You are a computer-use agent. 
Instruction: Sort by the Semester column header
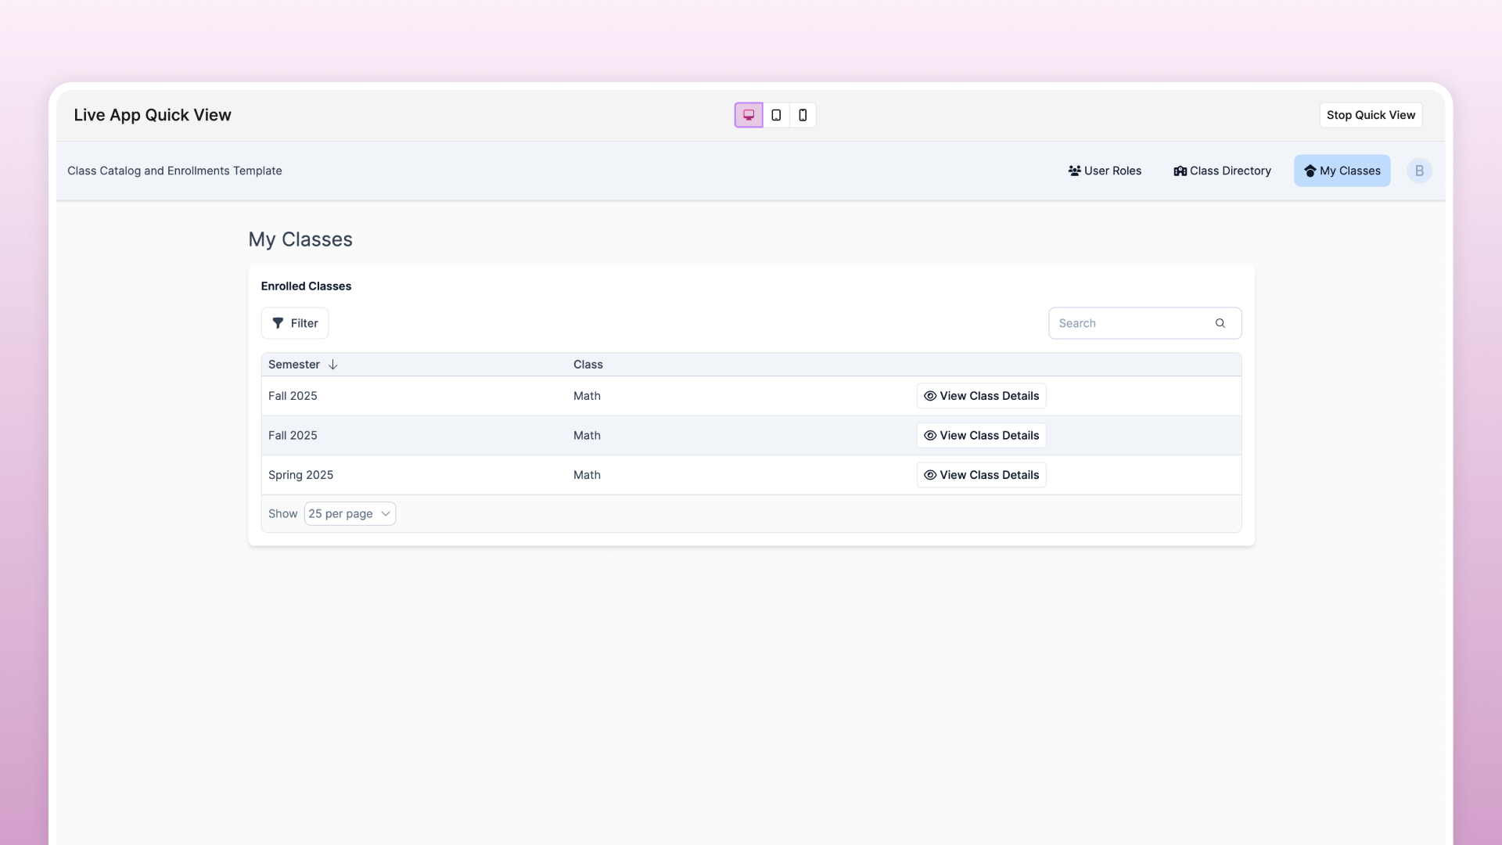coord(294,365)
